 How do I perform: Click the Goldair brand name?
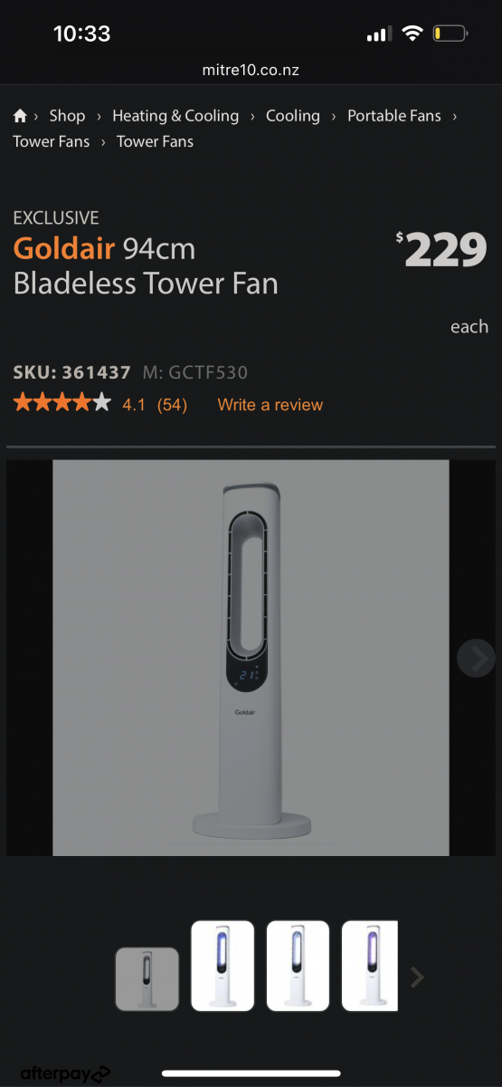(64, 248)
